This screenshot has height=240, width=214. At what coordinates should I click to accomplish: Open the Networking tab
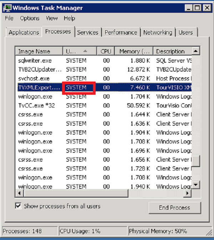(157, 32)
